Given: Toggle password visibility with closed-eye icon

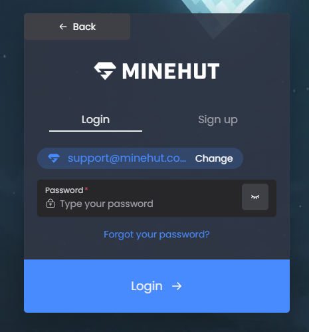Looking at the screenshot, I should click(255, 197).
